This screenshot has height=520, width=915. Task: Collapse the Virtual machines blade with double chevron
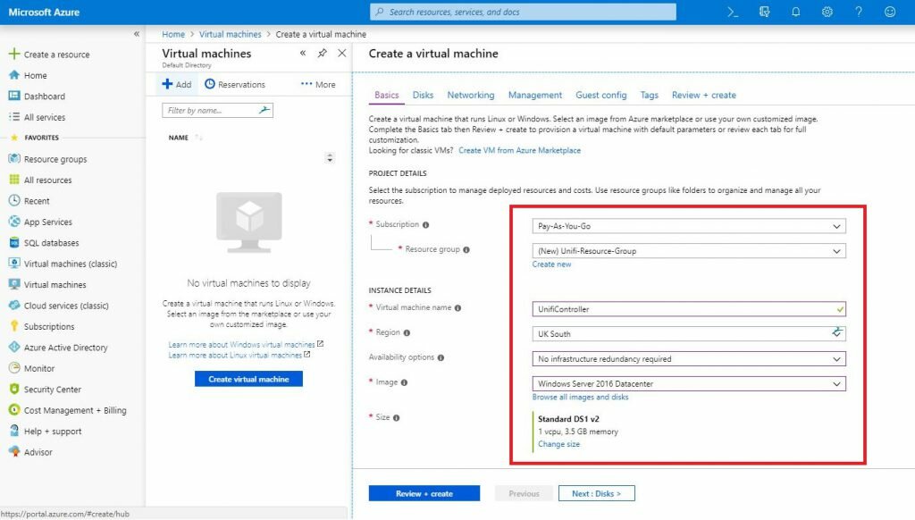pyautogui.click(x=303, y=53)
